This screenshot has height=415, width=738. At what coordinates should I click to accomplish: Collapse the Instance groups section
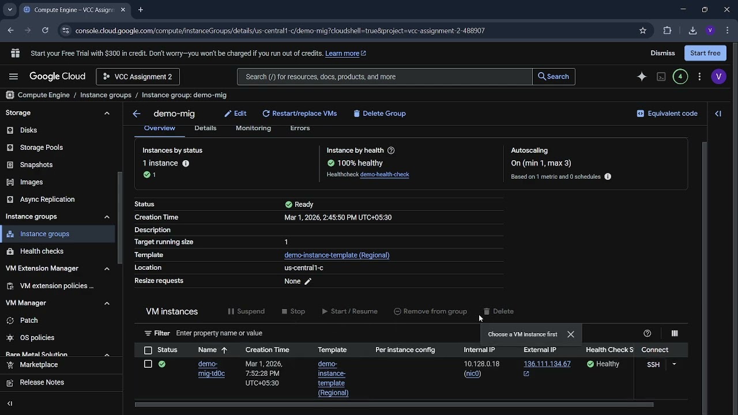tap(107, 217)
